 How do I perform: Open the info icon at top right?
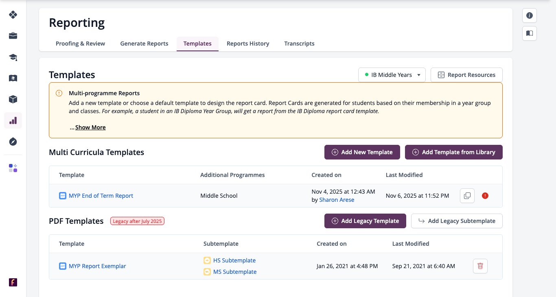click(530, 15)
